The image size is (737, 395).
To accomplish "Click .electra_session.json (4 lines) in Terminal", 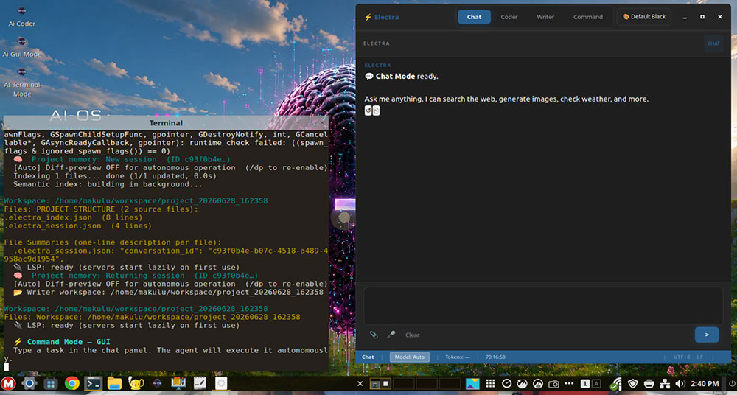I will point(78,226).
